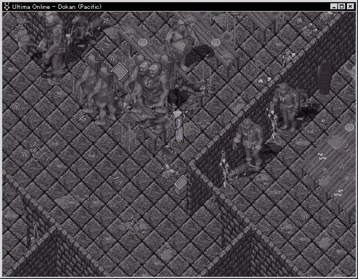Click the dark arched iron maiden by the right wall
Image resolution: width=358 pixels, height=279 pixels.
(x=324, y=77)
